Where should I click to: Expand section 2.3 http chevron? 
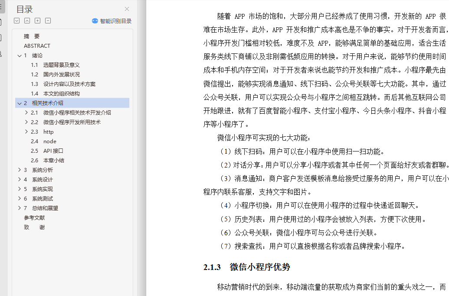click(x=26, y=132)
